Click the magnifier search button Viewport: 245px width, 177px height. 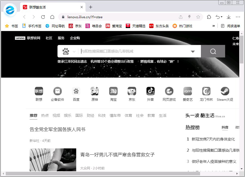213,51
